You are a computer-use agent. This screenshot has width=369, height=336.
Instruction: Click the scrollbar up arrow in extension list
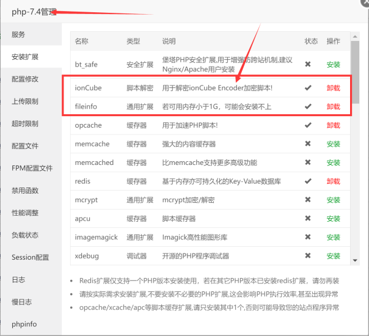[x=356, y=36]
